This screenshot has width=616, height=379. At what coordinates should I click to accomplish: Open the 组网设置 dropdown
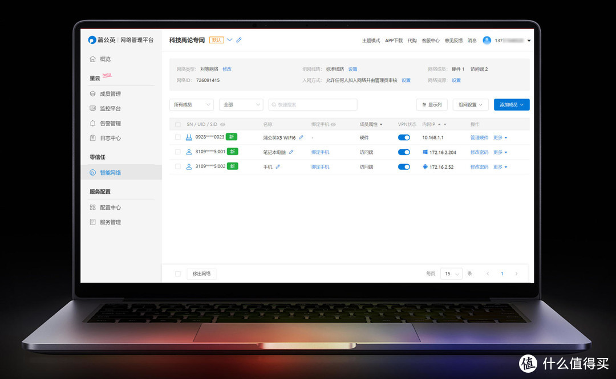coord(471,104)
